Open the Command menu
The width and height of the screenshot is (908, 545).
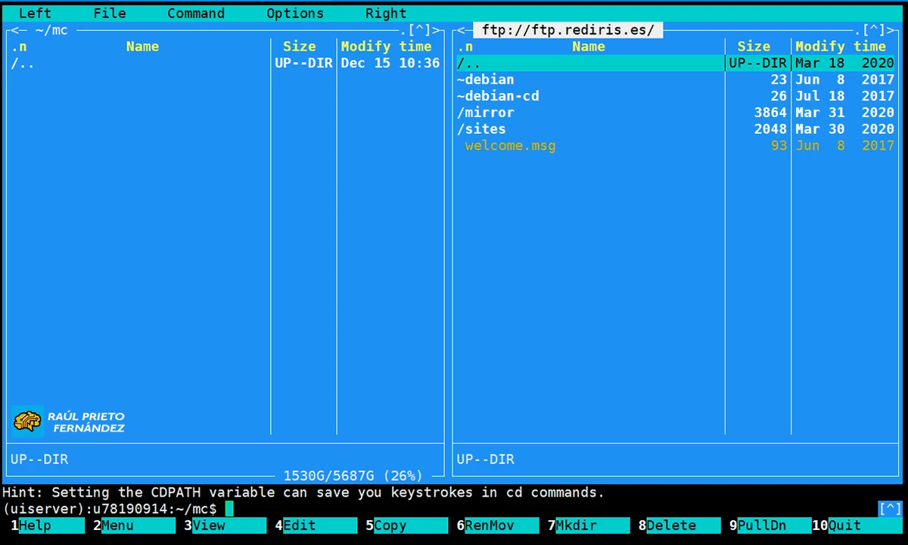click(196, 14)
